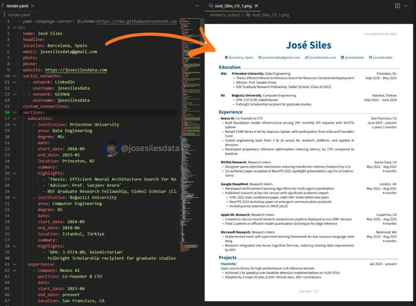Click 'area: Data Engineering' in the editor
Viewport: 416px width, 306px height.
[64, 131]
